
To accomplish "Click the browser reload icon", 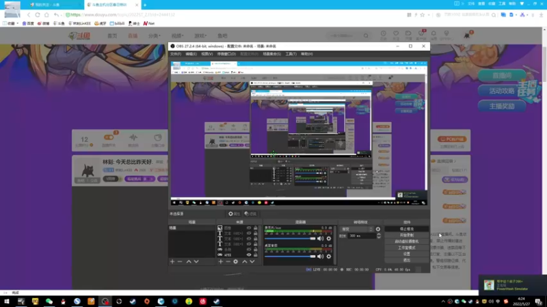I will [38, 15].
